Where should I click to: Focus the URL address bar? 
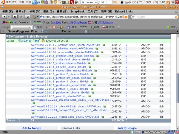[81, 17]
